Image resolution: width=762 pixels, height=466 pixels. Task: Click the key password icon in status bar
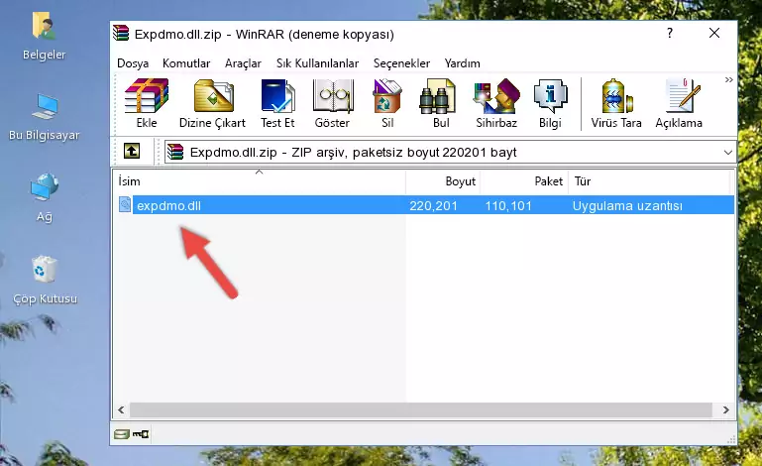[141, 434]
